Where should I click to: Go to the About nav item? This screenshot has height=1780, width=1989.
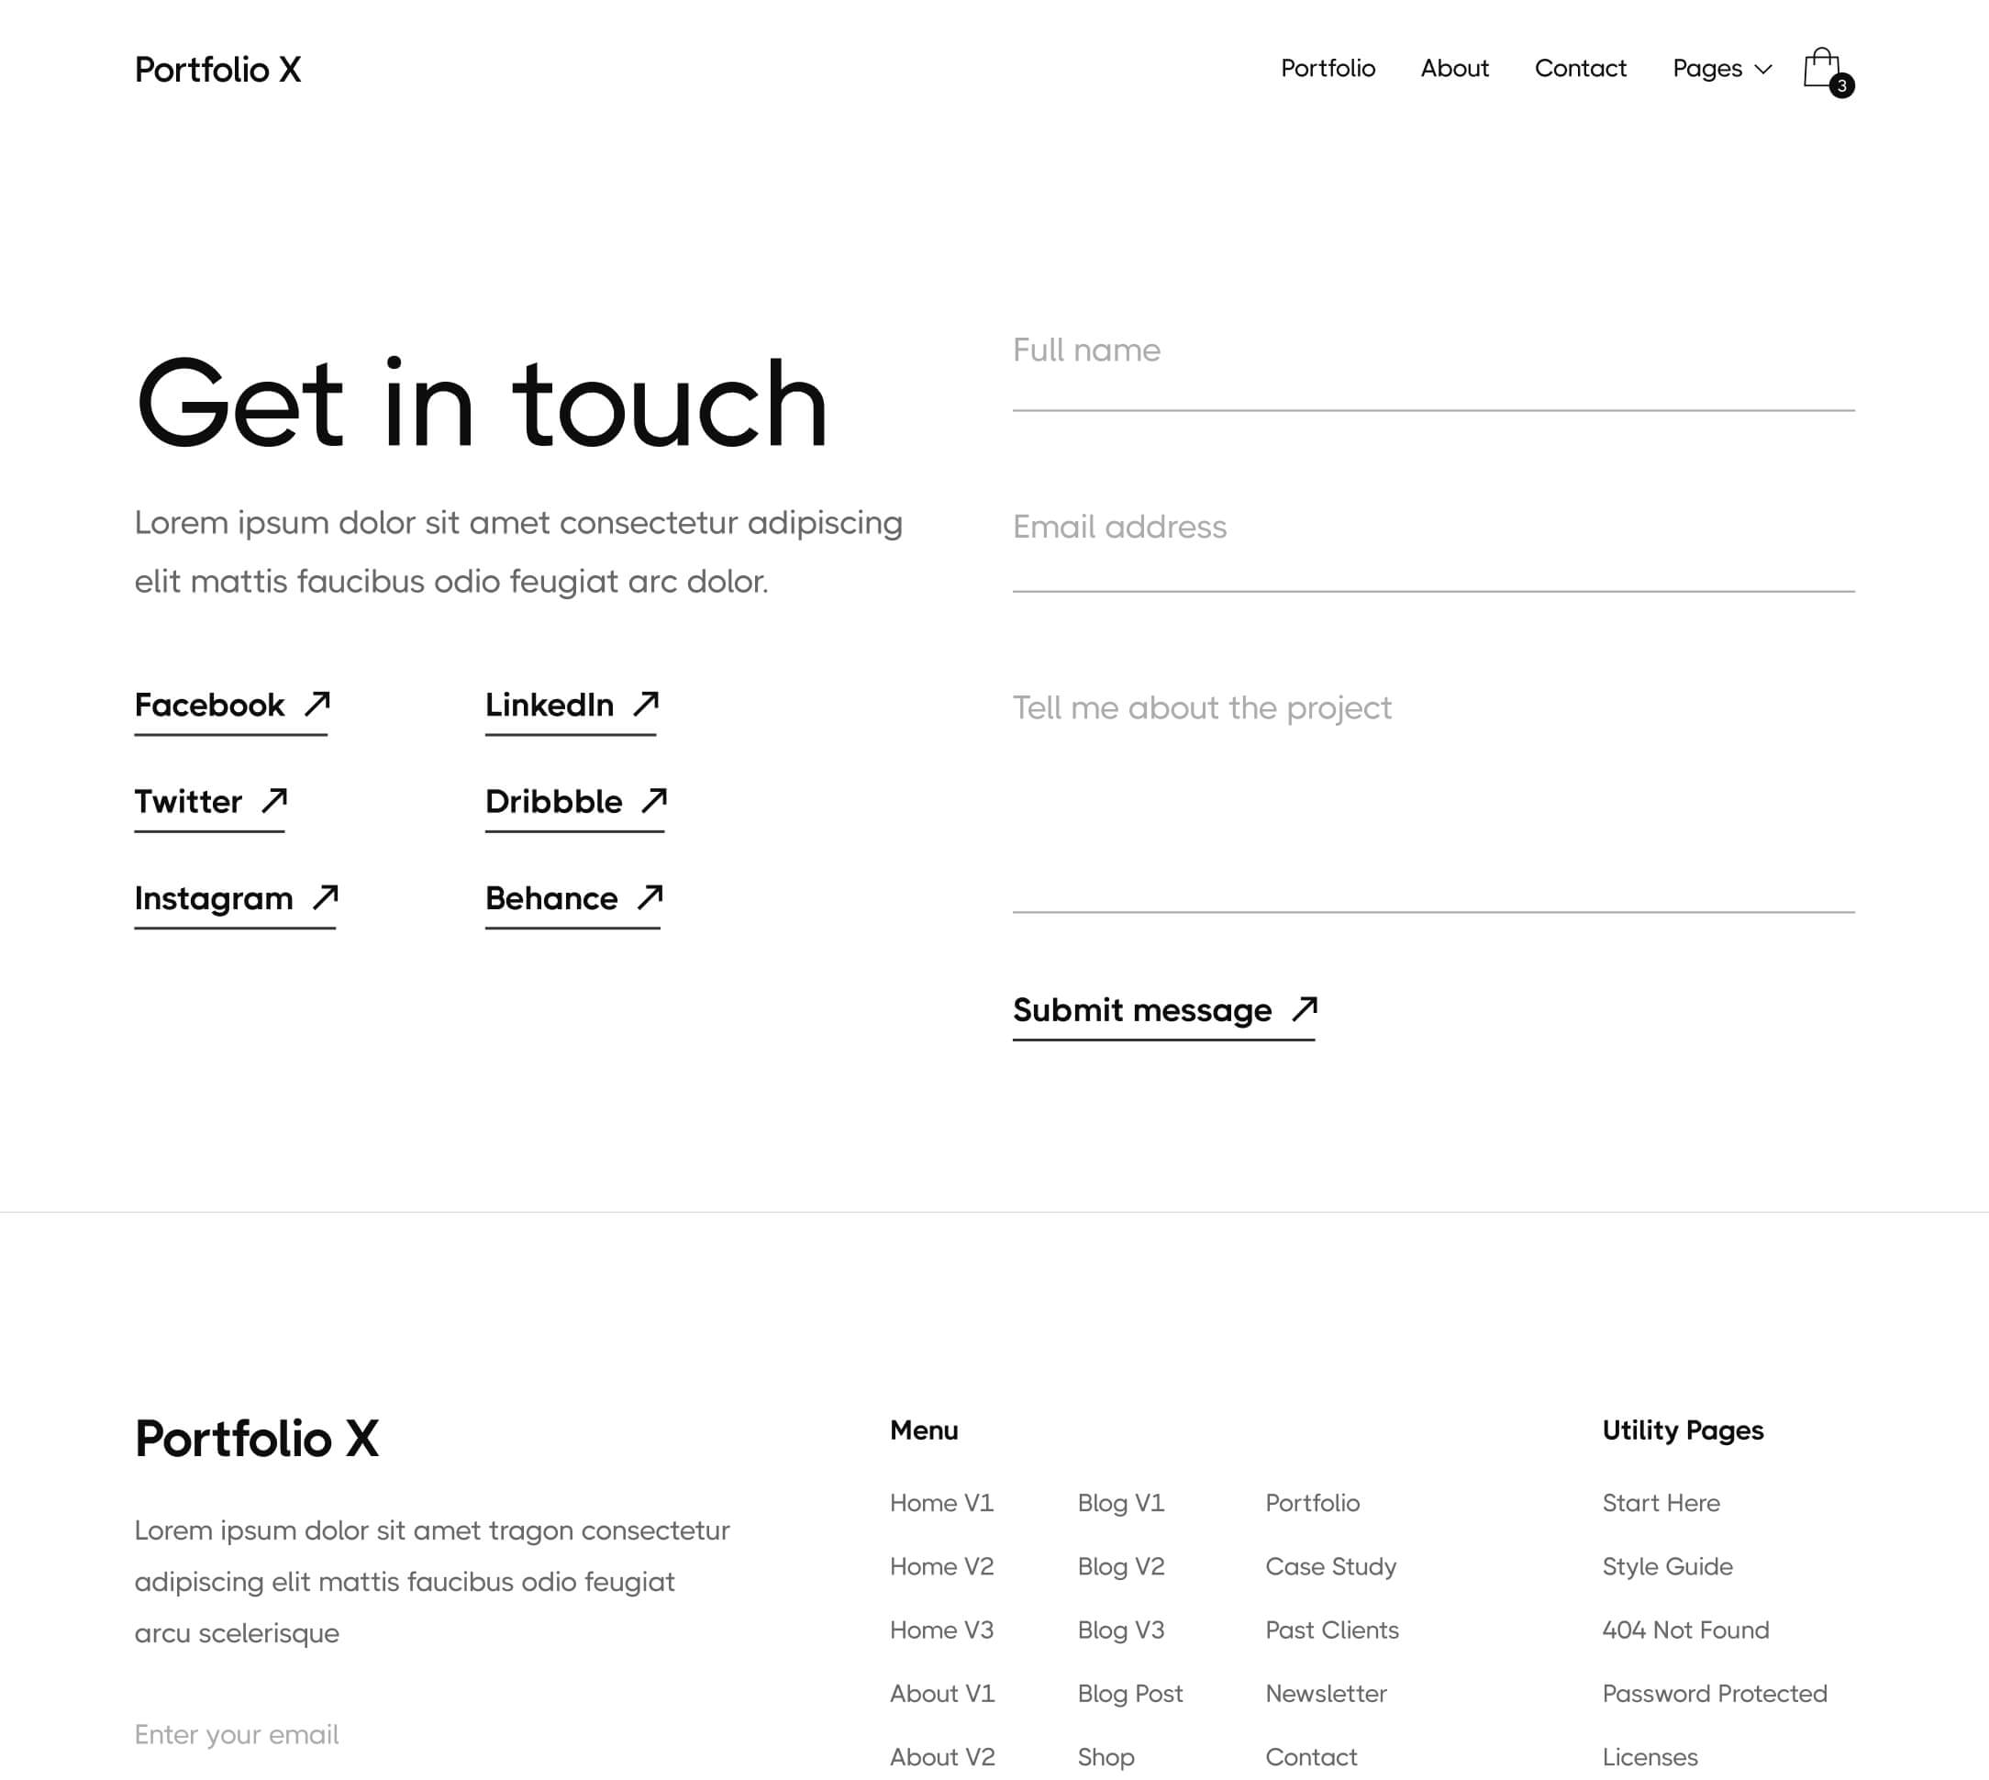[x=1454, y=69]
